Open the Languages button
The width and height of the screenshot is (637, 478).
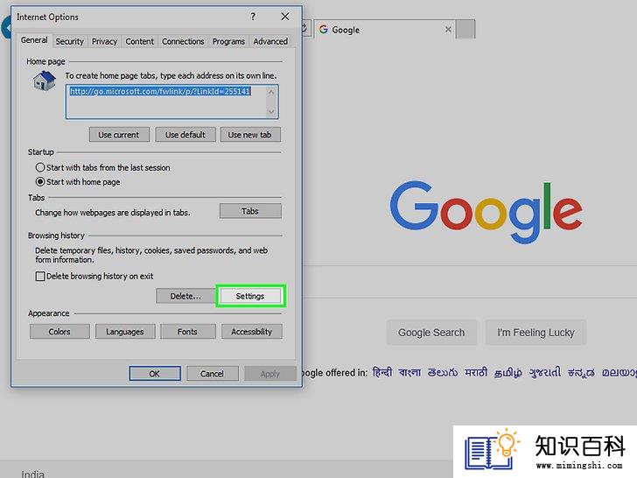point(125,332)
